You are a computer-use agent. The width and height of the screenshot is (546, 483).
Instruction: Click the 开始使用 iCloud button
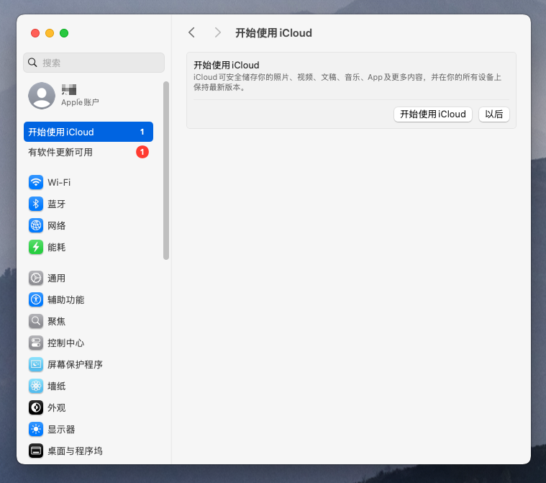433,114
